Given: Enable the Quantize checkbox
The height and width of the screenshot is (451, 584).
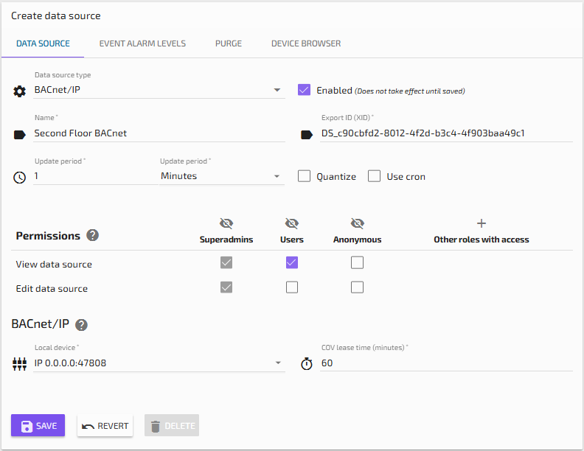Looking at the screenshot, I should tap(304, 176).
